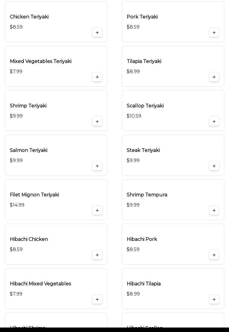Click plus icon on Filet Mignon Teriyaki
229x332 pixels.
click(x=97, y=210)
